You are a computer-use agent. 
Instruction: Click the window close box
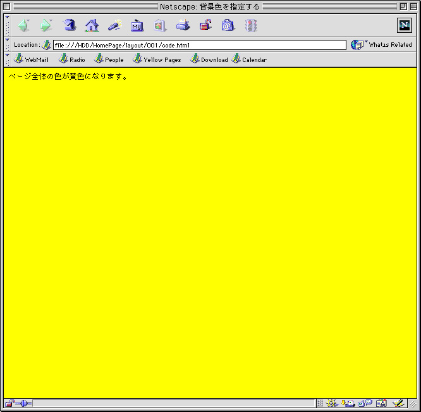click(x=7, y=6)
